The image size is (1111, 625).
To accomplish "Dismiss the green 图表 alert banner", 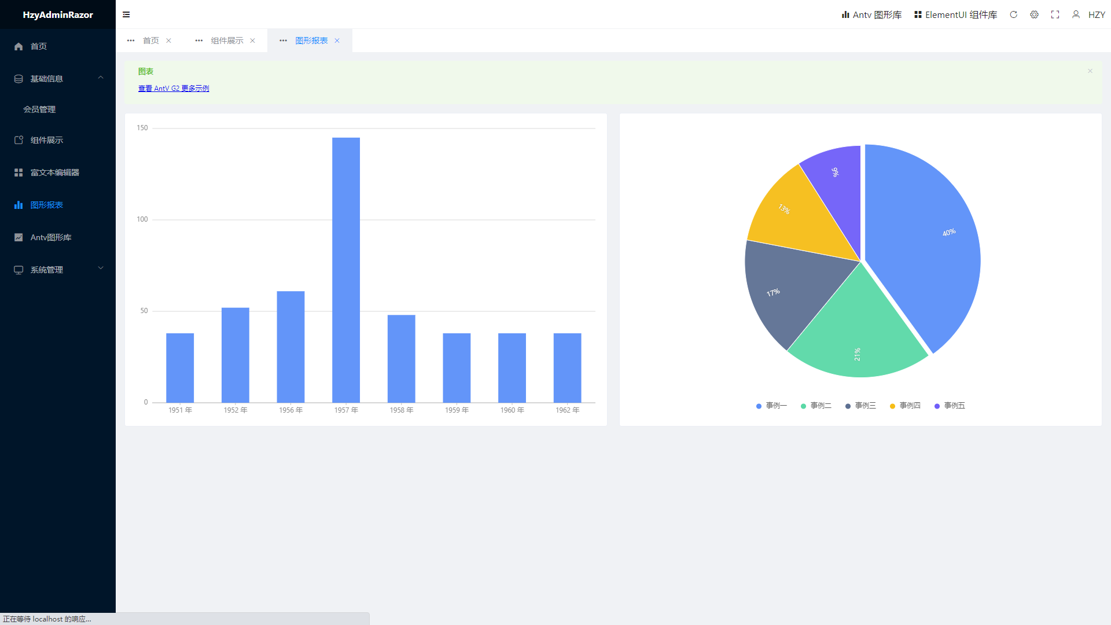I will pos(1090,71).
